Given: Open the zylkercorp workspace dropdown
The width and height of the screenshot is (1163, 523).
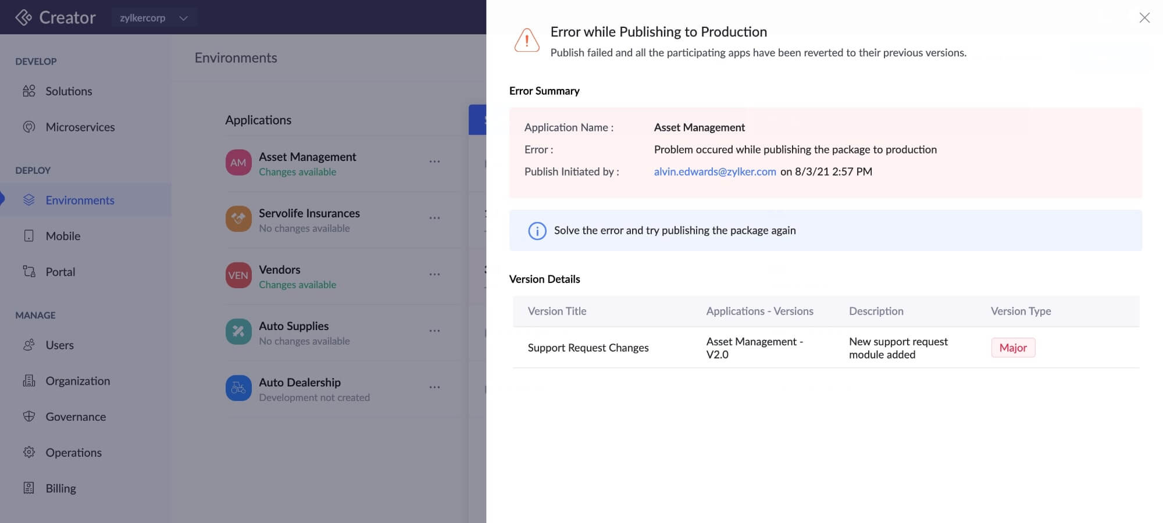Looking at the screenshot, I should coord(154,18).
